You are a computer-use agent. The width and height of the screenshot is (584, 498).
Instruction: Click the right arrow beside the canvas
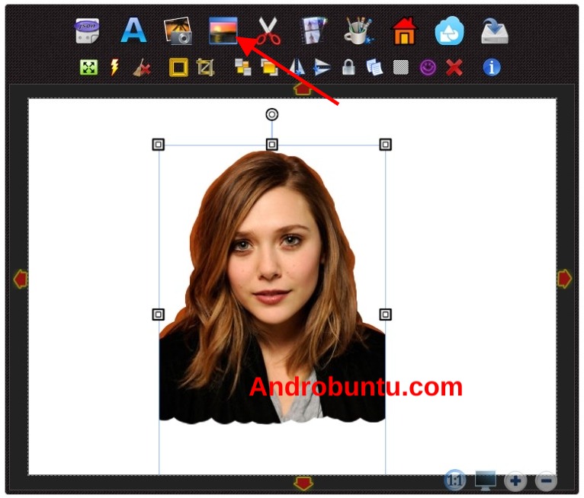click(x=565, y=279)
